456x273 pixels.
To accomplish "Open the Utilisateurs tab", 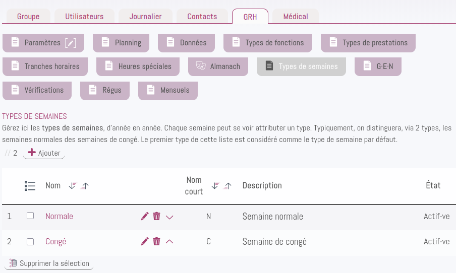I will pyautogui.click(x=84, y=16).
